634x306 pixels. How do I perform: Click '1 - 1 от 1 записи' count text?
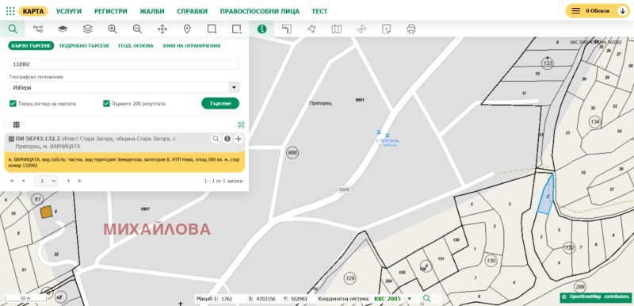pos(223,181)
